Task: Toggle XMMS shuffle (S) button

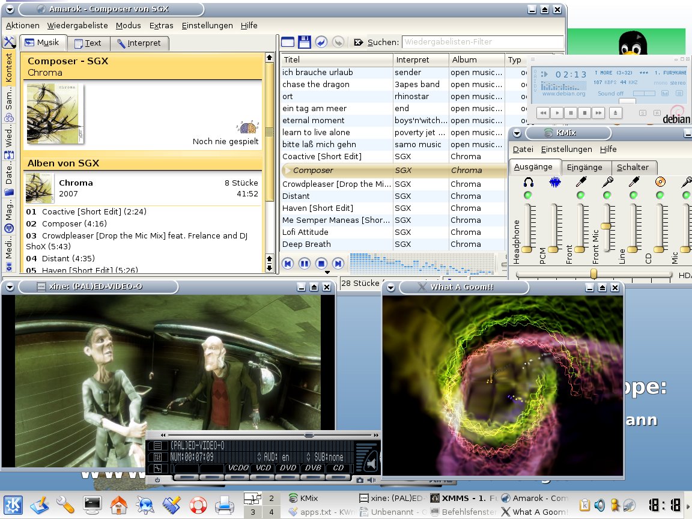Action: (643, 113)
